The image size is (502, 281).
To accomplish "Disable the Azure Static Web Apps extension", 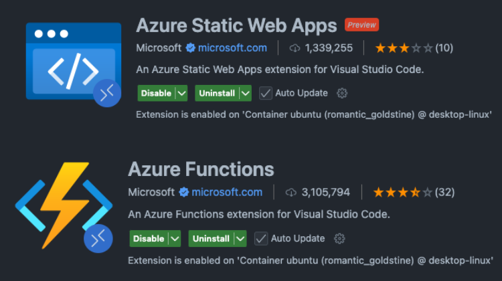I will tap(155, 93).
